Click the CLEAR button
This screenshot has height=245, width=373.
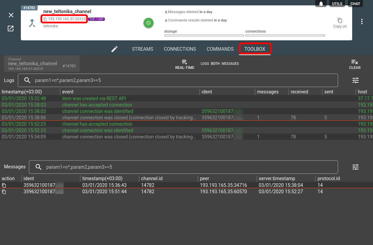point(355,64)
